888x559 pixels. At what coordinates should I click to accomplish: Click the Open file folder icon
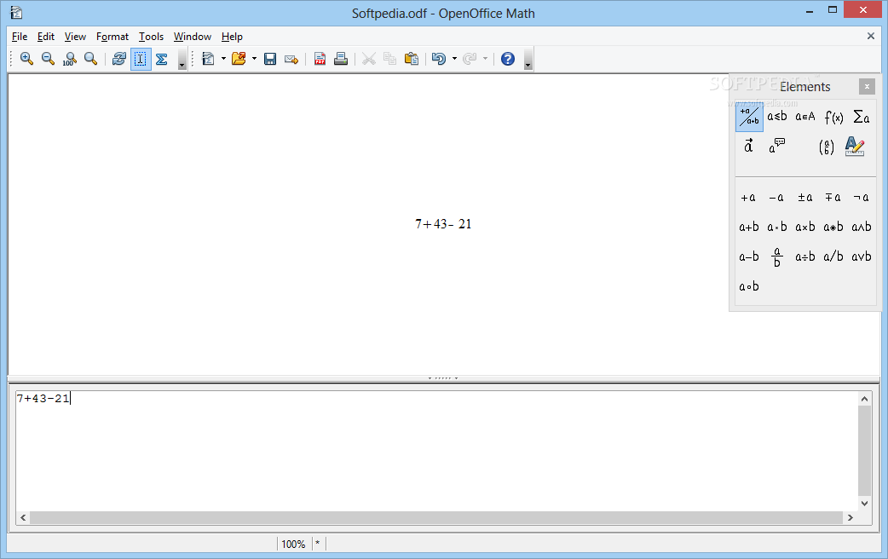[x=239, y=58]
